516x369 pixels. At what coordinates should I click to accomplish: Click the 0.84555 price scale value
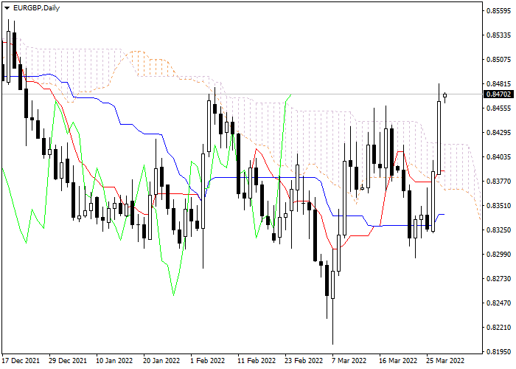tap(498, 108)
